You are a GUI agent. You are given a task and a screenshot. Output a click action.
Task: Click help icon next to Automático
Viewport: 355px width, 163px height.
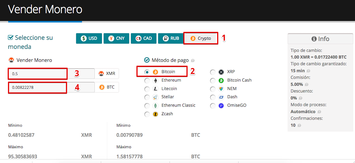[x=319, y=112]
